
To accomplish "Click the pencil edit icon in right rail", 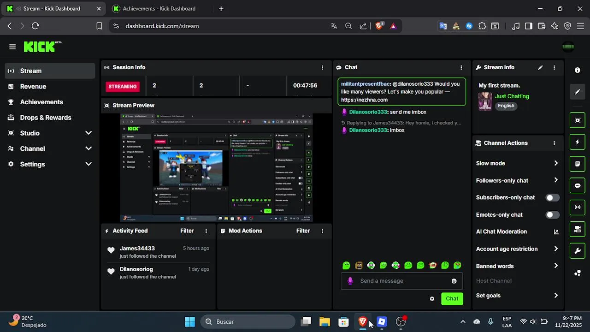I will point(578,92).
